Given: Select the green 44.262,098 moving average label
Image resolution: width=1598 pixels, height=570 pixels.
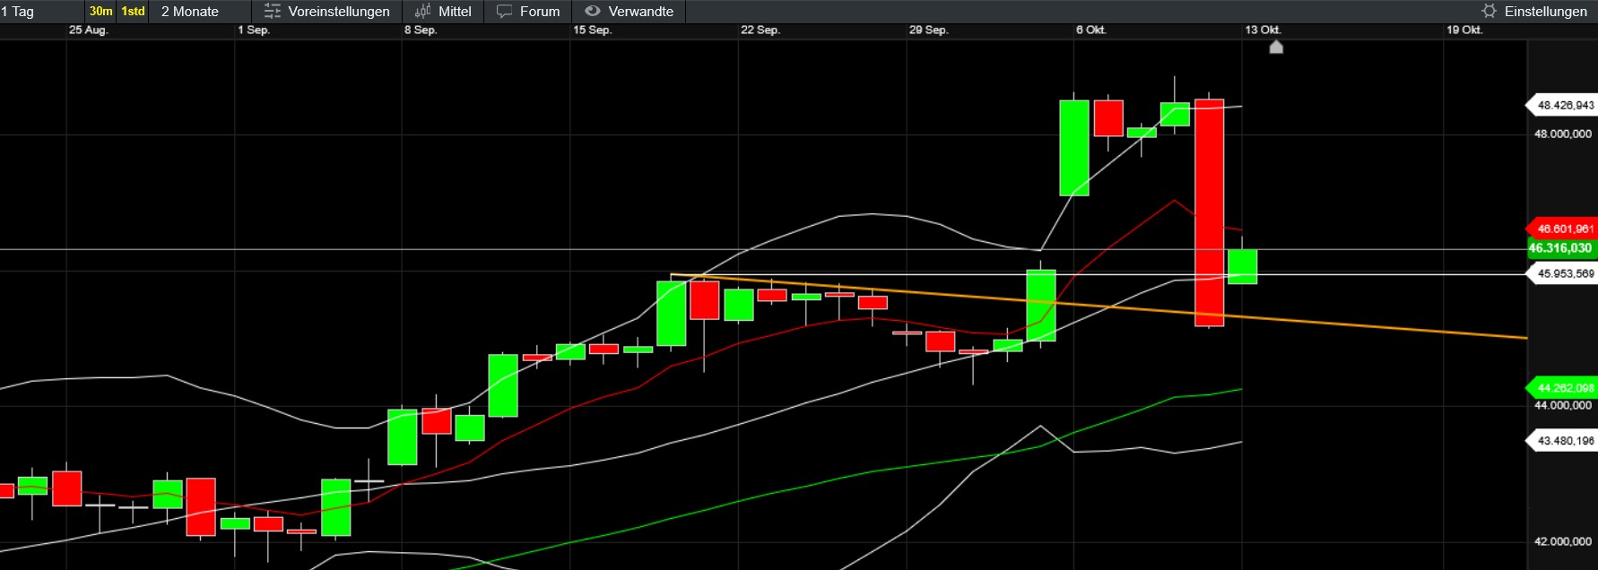Looking at the screenshot, I should pos(1561,388).
